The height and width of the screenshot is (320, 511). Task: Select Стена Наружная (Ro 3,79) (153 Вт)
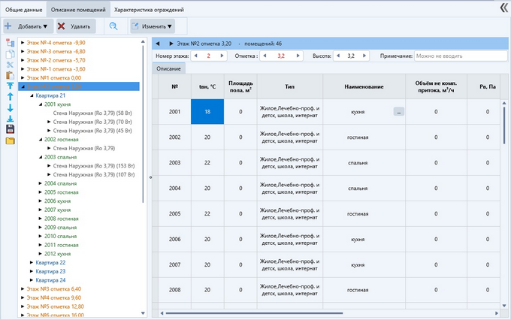pos(94,166)
